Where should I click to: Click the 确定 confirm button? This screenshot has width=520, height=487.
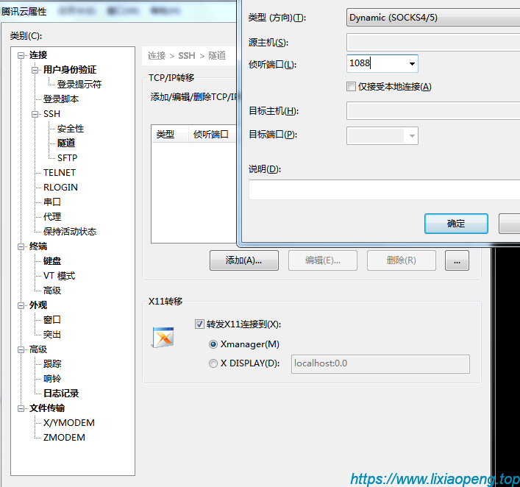[456, 224]
